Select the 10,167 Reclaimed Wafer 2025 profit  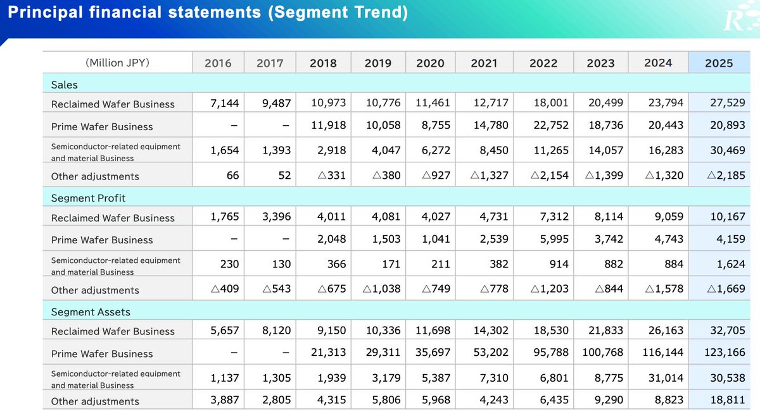click(728, 217)
